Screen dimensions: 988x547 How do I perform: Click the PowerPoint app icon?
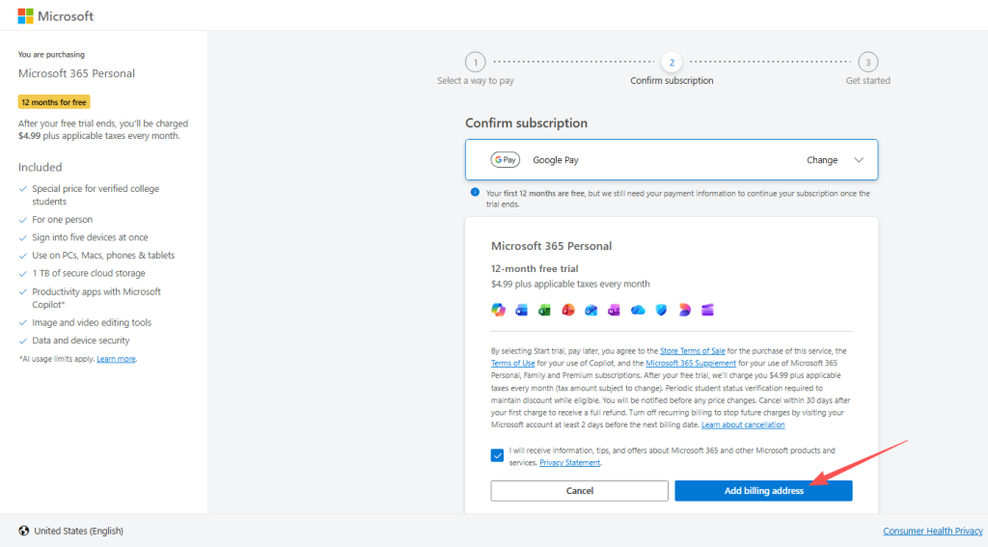pos(568,309)
